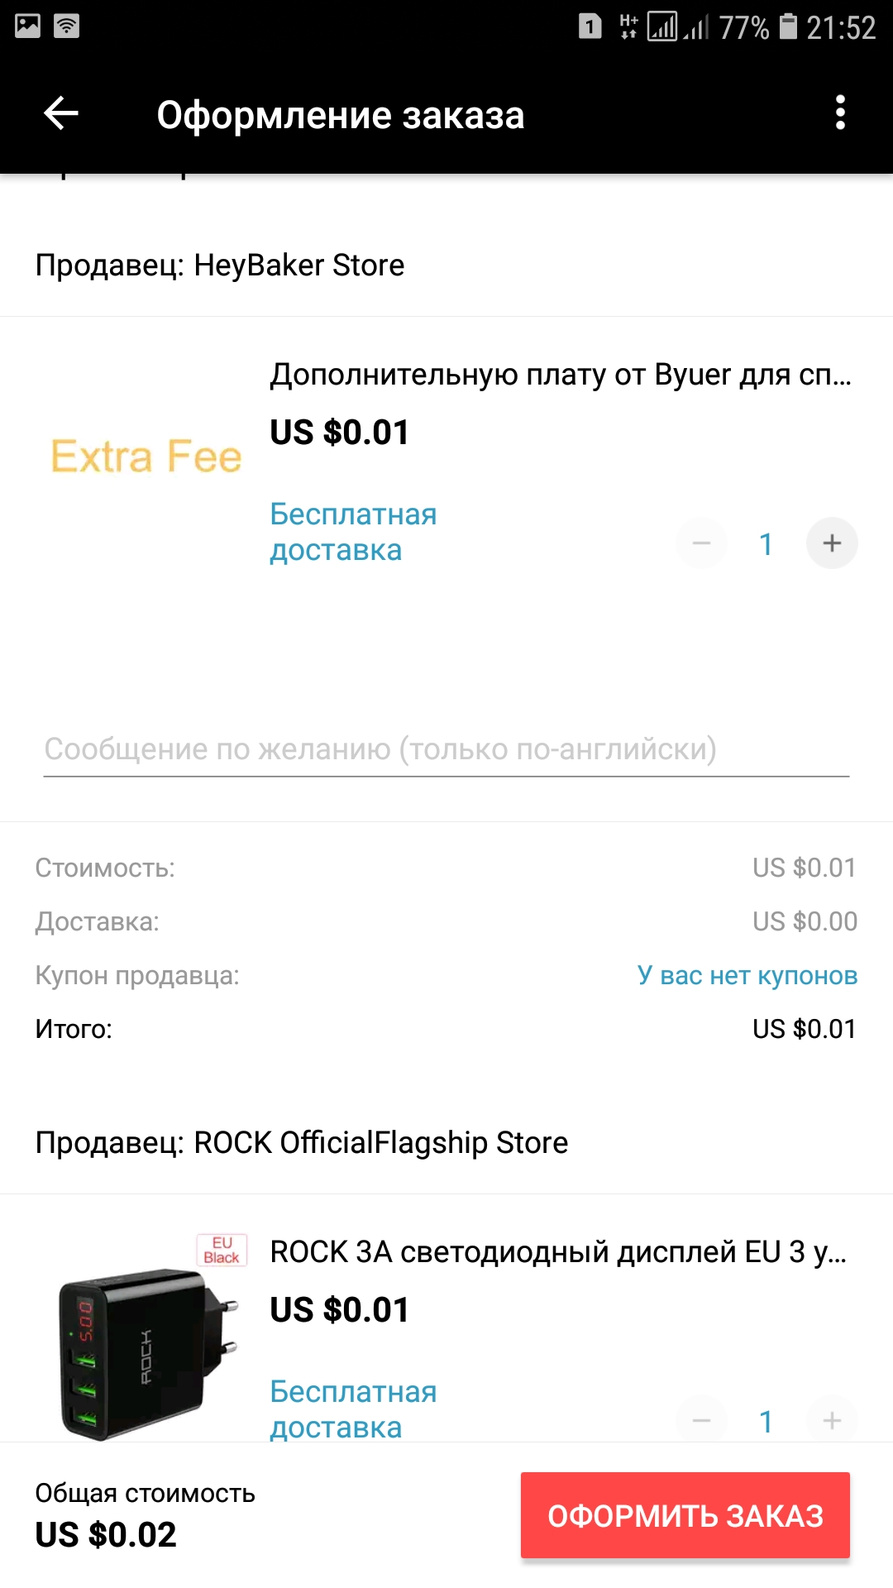Open the ROCK 3A charger product title
The image size is (893, 1588).
558,1252
